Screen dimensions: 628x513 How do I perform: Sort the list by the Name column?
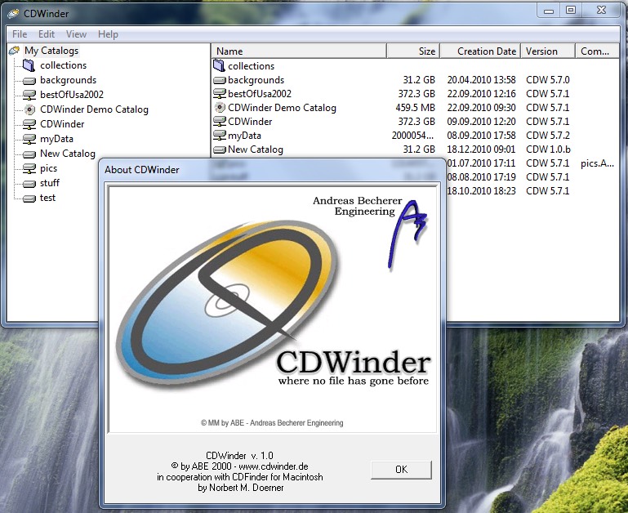tap(299, 51)
